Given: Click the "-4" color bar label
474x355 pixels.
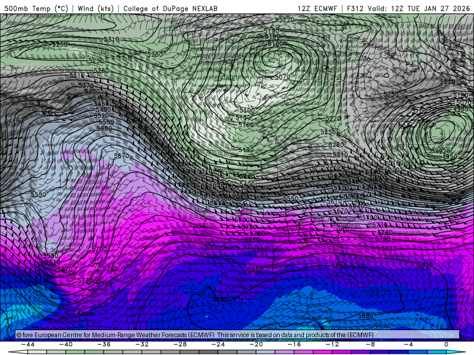Looking at the screenshot, I should tap(408, 344).
